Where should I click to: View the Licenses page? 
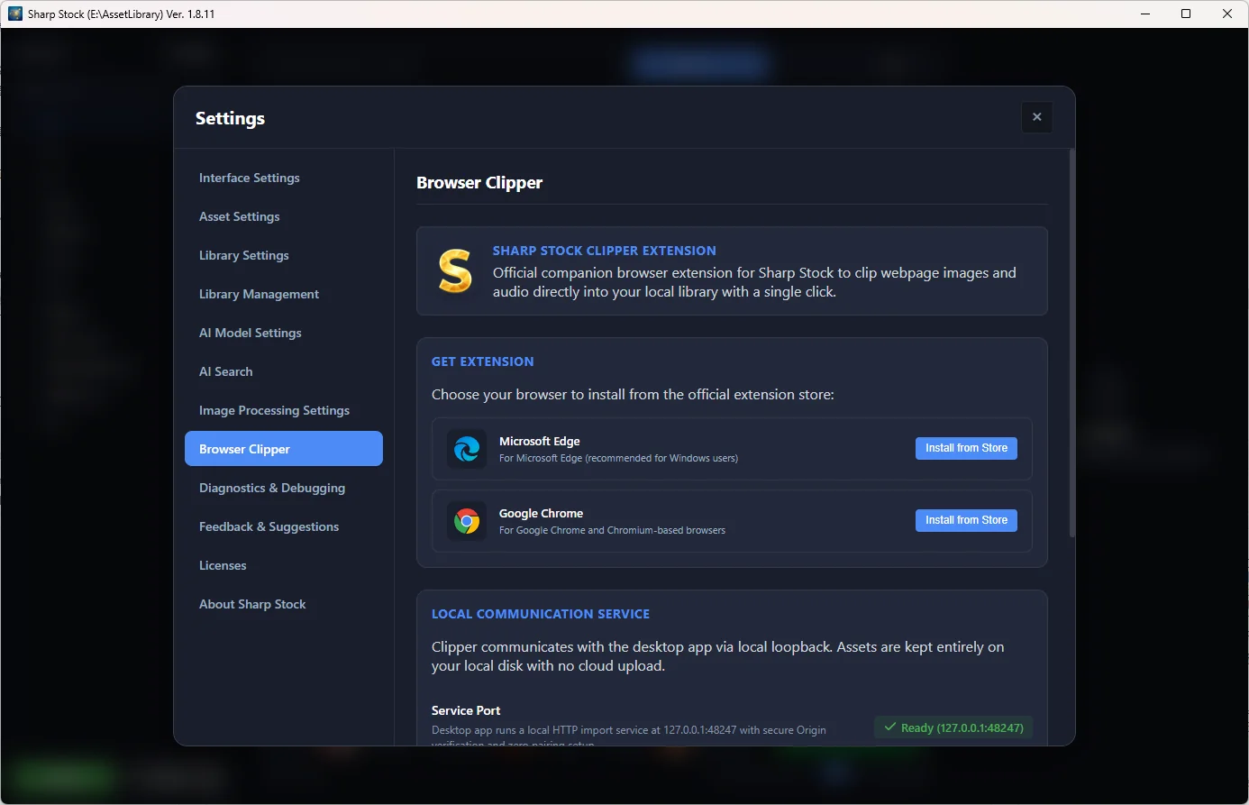pyautogui.click(x=284, y=565)
